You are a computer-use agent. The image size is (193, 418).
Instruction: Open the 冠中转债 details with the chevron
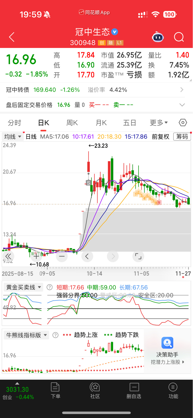(x=182, y=90)
